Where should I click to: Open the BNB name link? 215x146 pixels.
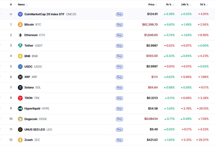tap(31, 56)
